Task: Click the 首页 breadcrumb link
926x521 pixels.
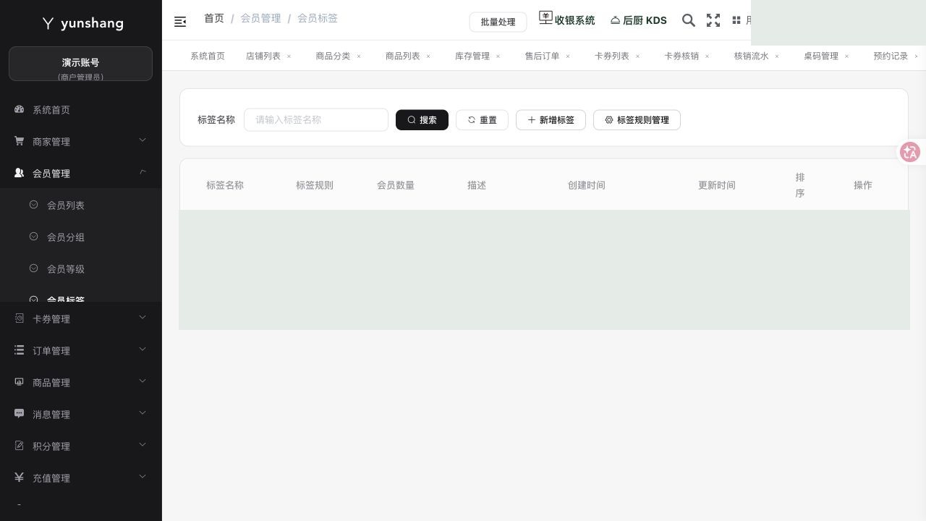Action: (x=214, y=18)
